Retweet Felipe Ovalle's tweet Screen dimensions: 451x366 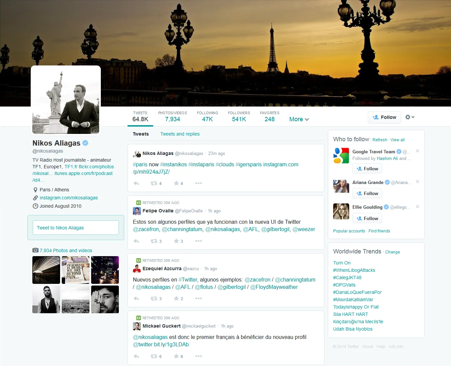[154, 241]
